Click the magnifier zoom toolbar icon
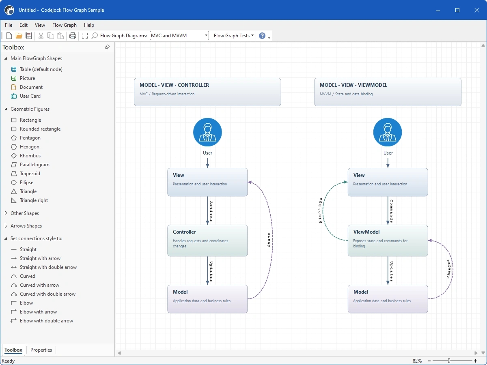The height and width of the screenshot is (365, 487). pos(95,36)
